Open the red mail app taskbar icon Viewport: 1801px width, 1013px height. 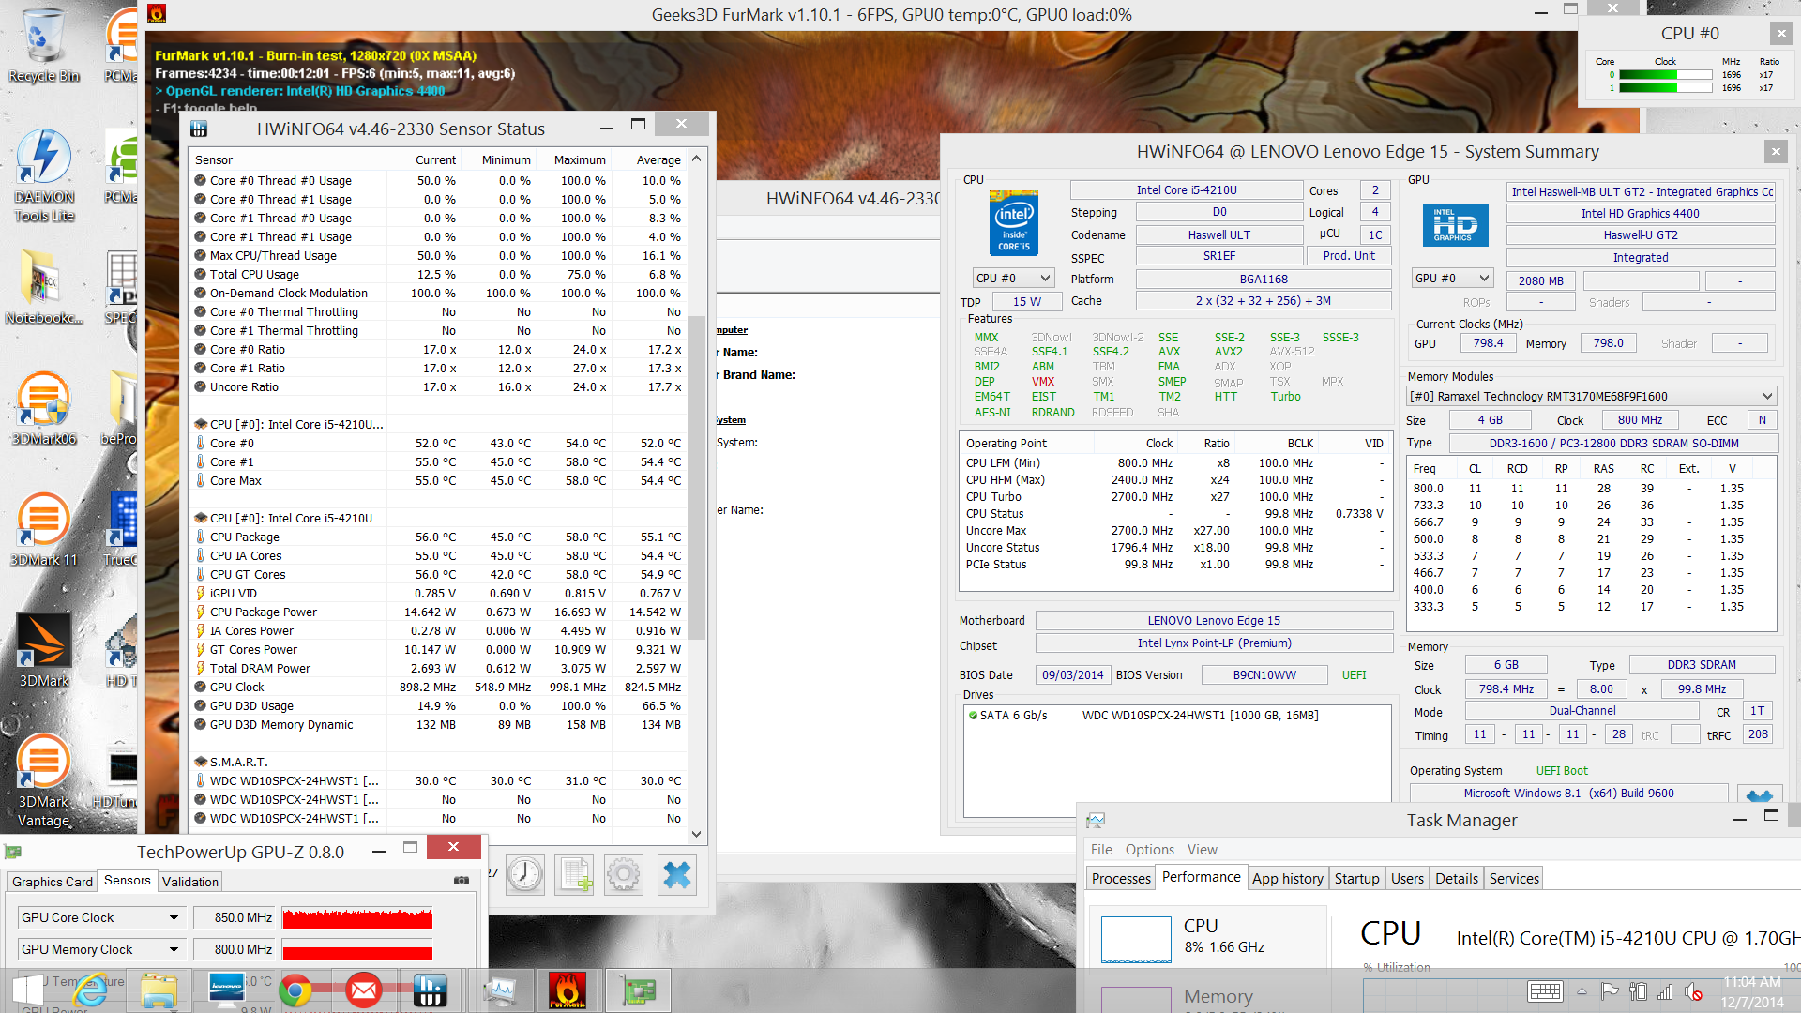pos(363,990)
